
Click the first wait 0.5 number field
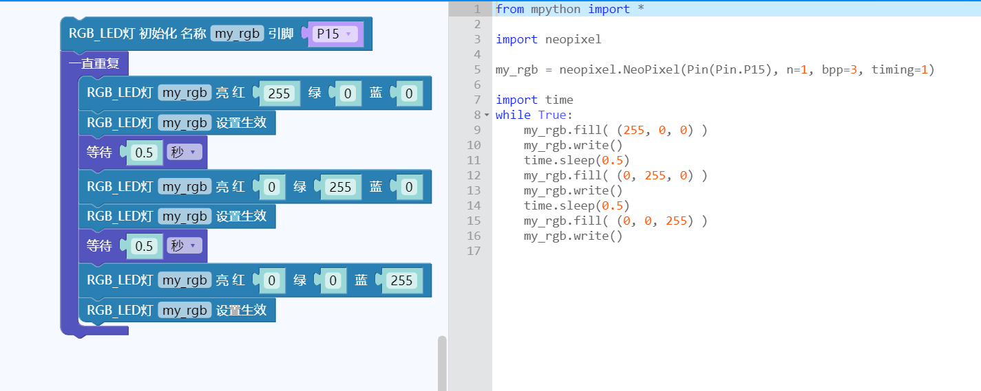[144, 153]
